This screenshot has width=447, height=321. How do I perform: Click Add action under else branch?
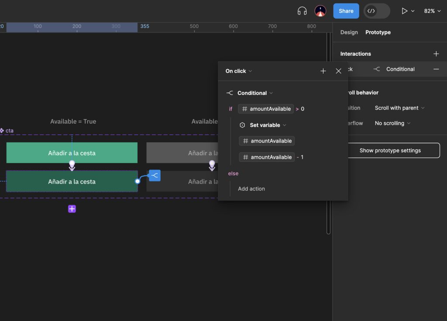click(x=251, y=188)
